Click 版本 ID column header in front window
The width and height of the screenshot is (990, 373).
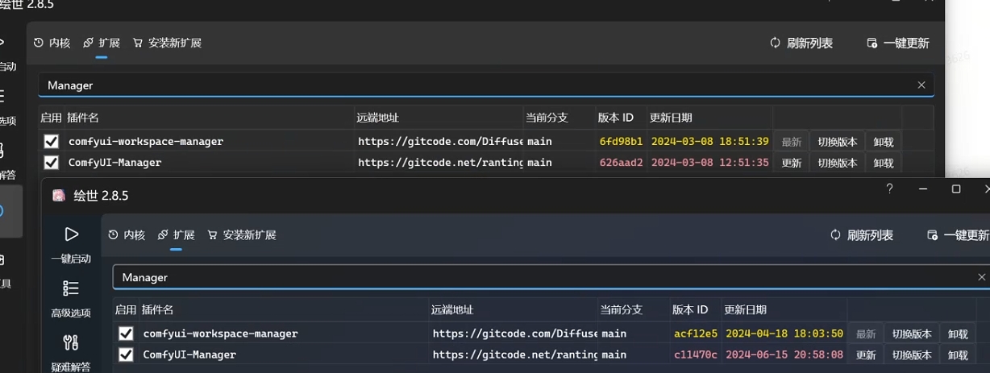[x=690, y=309]
